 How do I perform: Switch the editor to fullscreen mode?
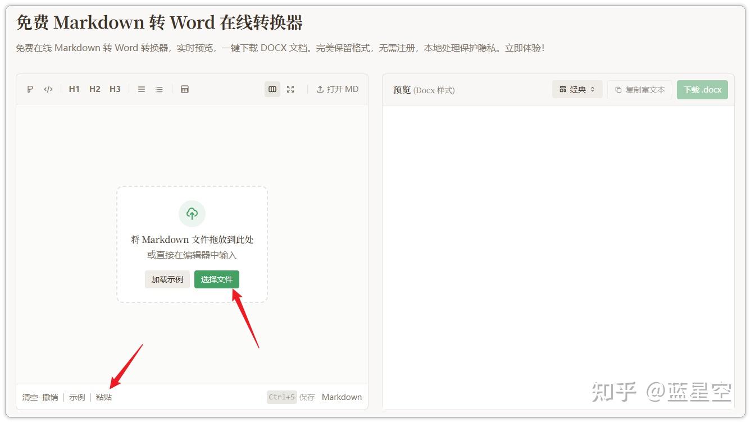coord(290,89)
